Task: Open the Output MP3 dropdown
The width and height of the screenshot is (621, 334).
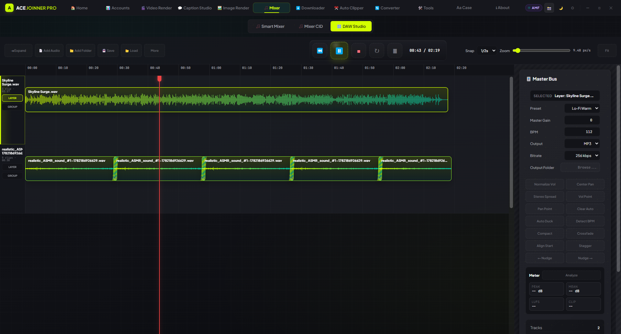Action: tap(582, 144)
